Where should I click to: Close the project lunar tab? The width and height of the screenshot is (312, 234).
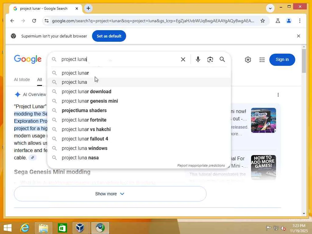[x=77, y=9]
